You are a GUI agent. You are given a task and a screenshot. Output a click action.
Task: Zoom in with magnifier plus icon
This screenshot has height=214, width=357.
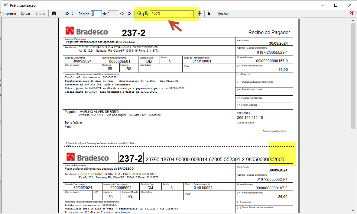(x=145, y=14)
